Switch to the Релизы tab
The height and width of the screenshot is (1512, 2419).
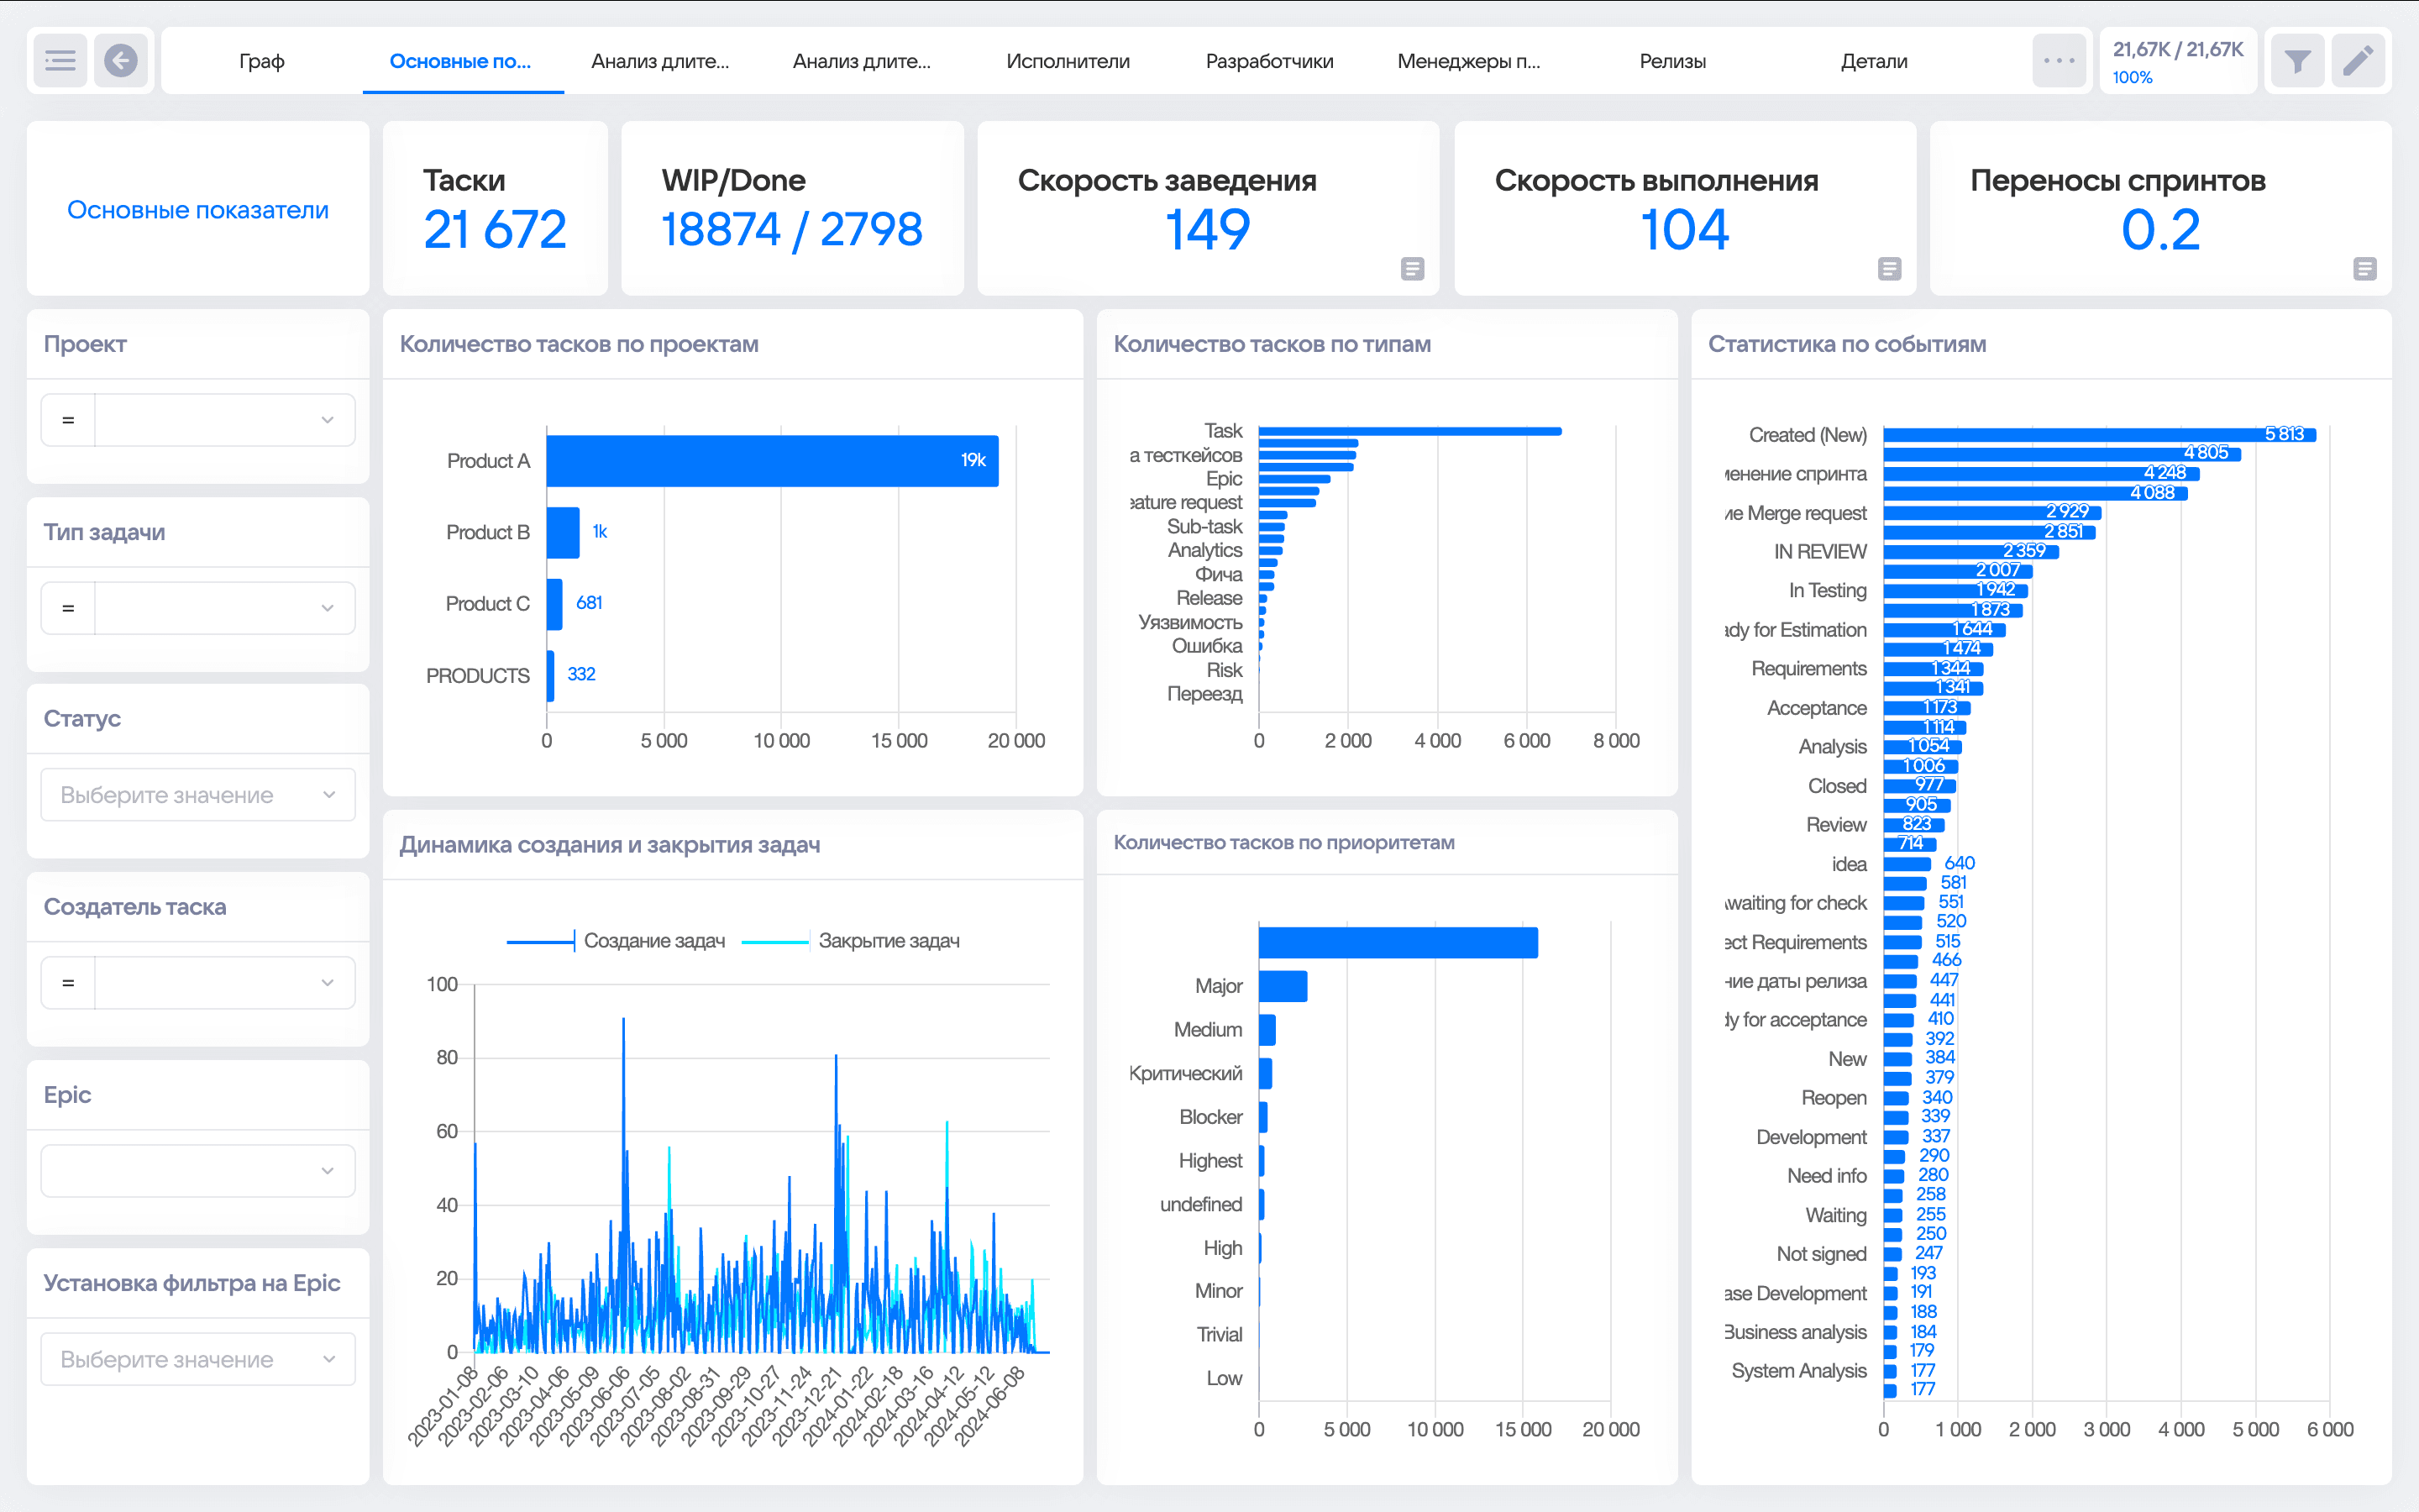tap(1672, 61)
